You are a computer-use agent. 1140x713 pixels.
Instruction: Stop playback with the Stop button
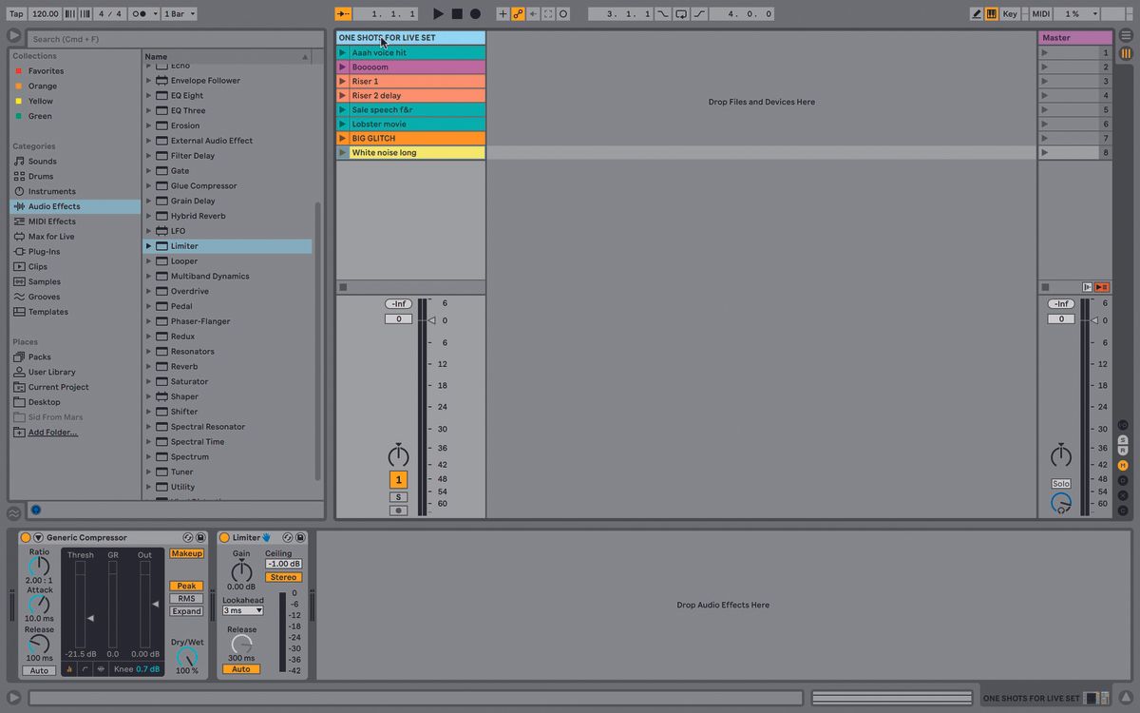tap(457, 14)
